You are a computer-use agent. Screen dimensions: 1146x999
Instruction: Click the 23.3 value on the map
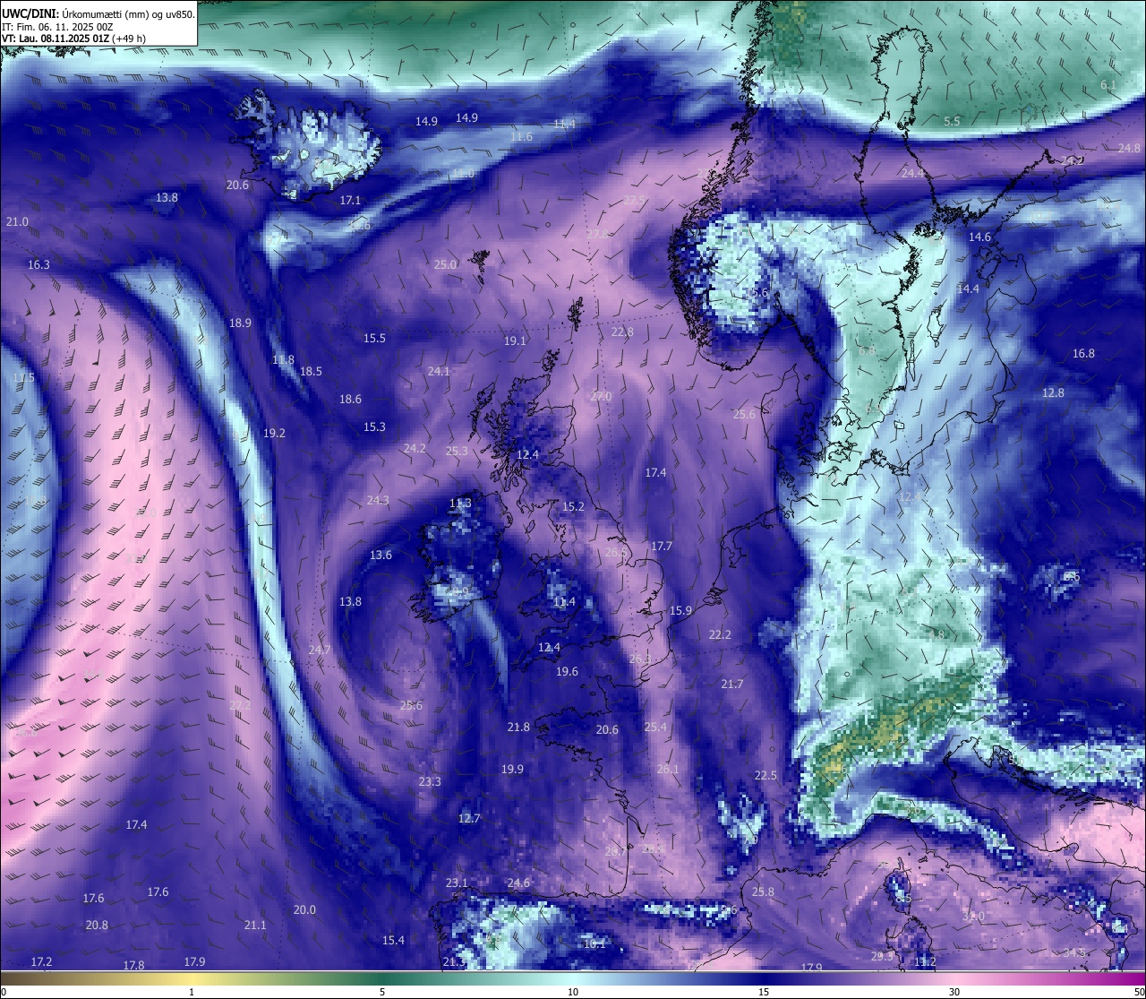coord(430,782)
